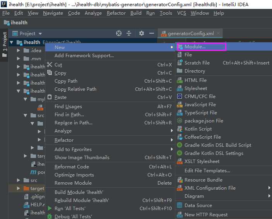
Task: Click the green Run arrow icon
Action: coord(50,208)
